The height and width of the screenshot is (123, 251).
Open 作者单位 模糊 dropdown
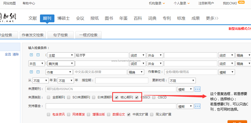click(x=227, y=72)
